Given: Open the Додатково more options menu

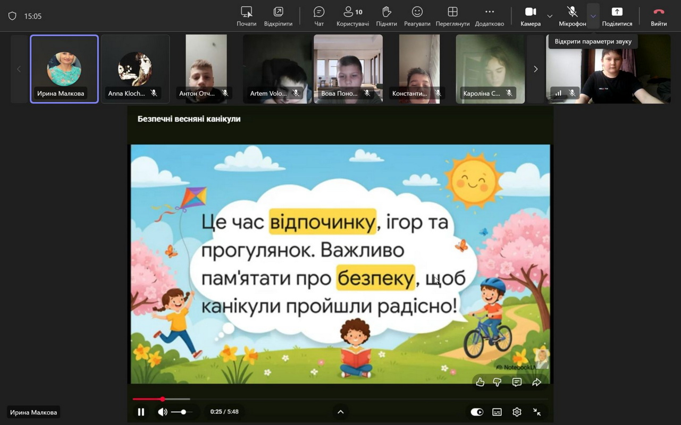Looking at the screenshot, I should coord(489,16).
